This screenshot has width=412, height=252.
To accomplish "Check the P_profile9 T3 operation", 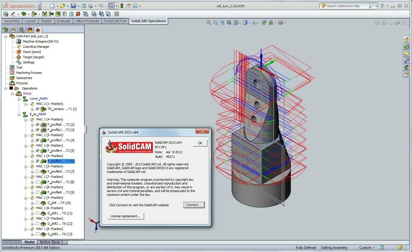I will coord(37,171).
